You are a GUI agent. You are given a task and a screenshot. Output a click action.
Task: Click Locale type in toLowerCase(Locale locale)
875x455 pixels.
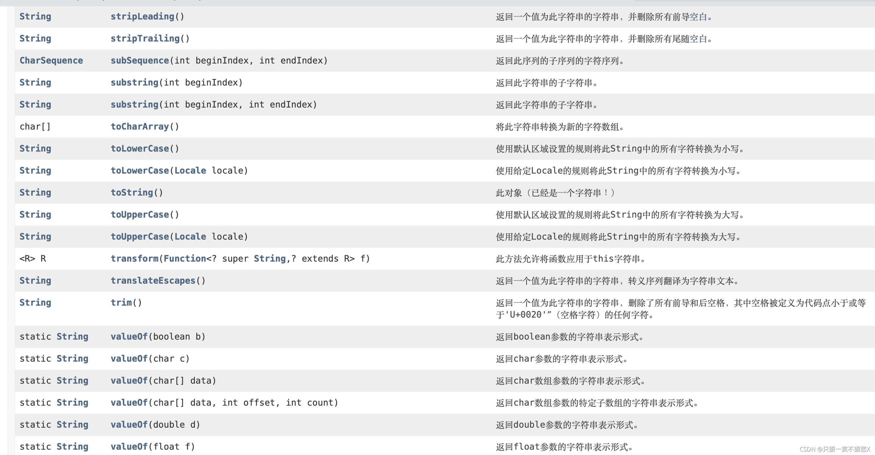click(190, 171)
